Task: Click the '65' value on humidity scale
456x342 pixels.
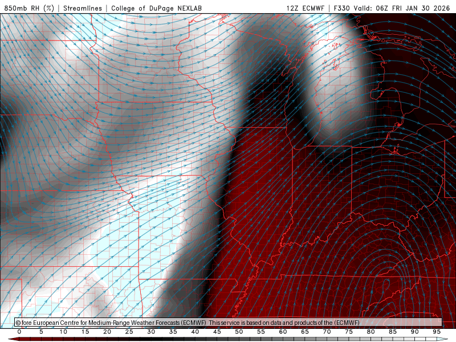Action: pos(305,332)
